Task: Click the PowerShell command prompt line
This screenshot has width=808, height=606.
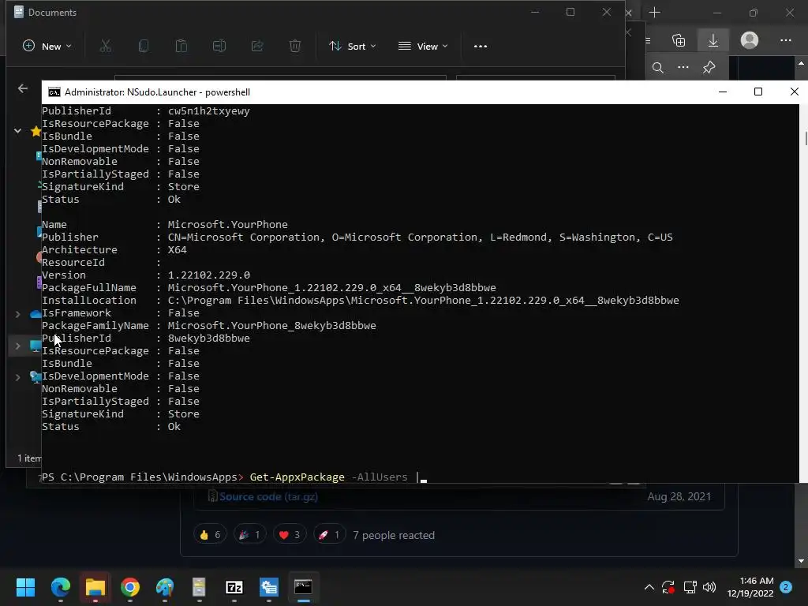Action: tap(234, 477)
